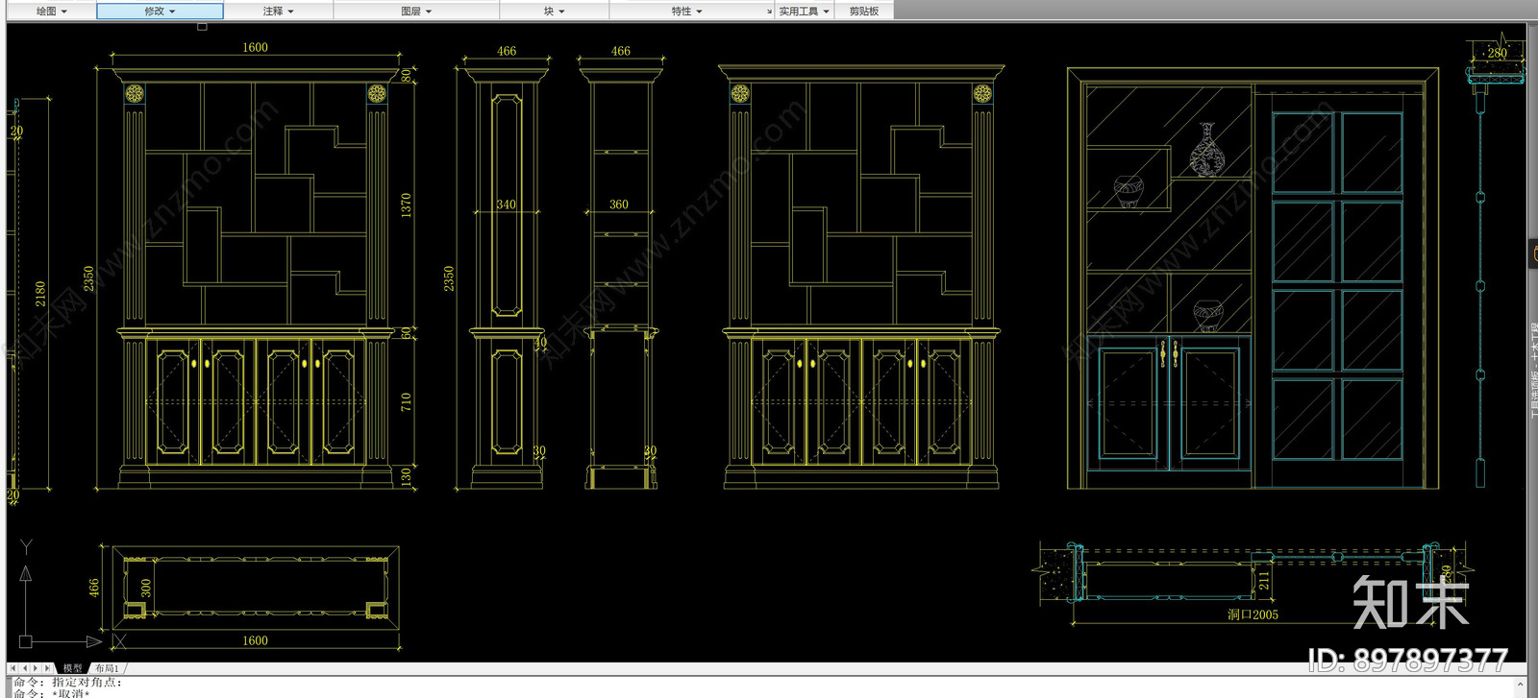Select the 1370 dimension text
1538x698 pixels.
406,205
